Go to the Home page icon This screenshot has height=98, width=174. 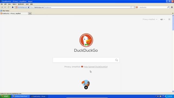tap(13, 7)
